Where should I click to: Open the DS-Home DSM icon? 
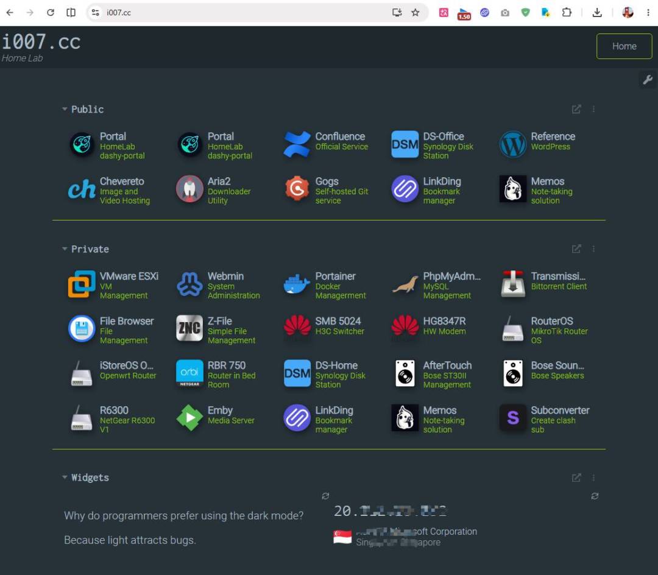(x=297, y=373)
